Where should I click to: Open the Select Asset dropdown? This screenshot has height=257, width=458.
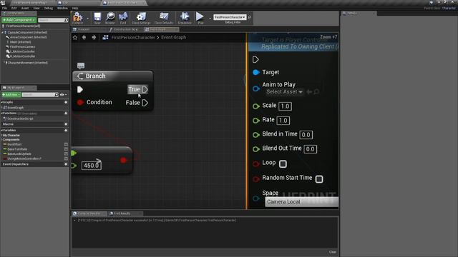(285, 92)
